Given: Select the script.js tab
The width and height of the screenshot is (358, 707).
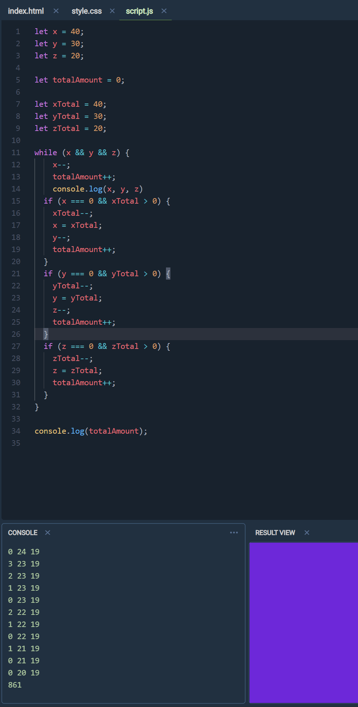Looking at the screenshot, I should [139, 11].
